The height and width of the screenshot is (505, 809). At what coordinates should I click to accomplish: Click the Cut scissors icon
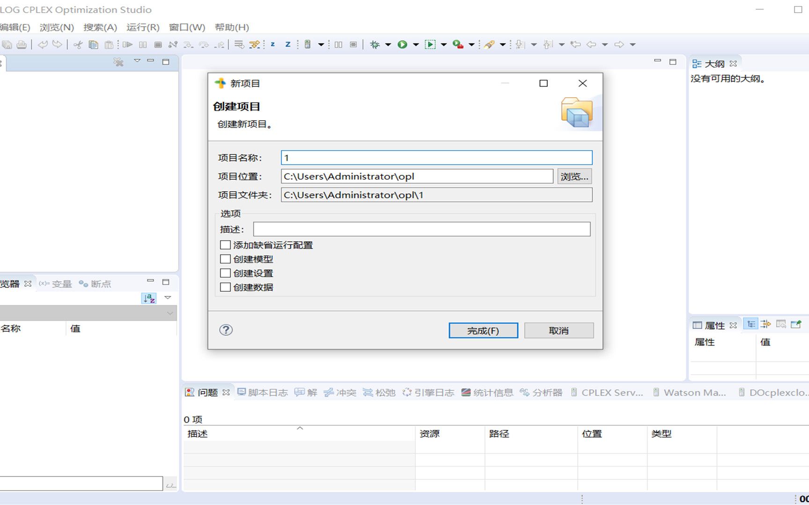coord(78,44)
